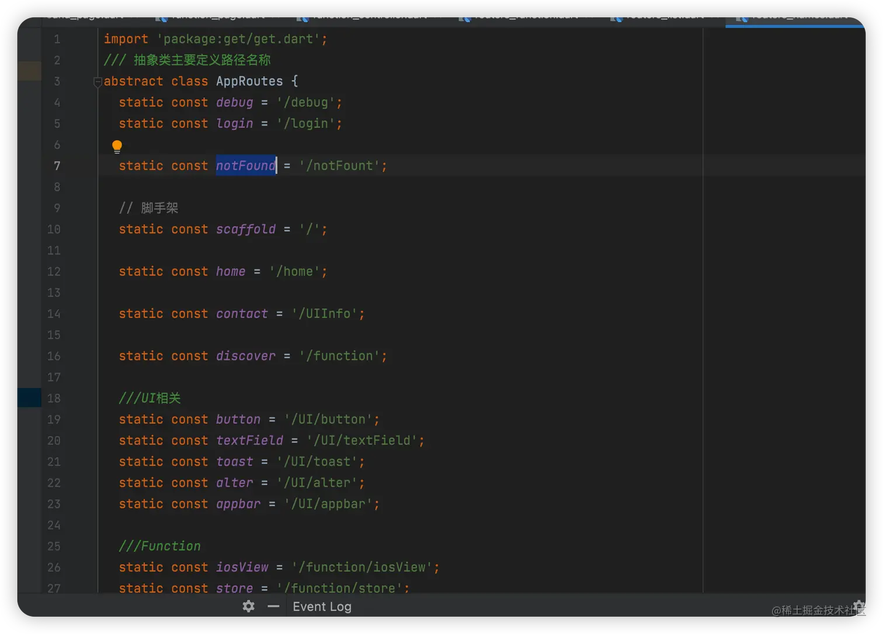883x634 pixels.
Task: Click the comment 抽象类主要定义路径名称
Action: tap(202, 60)
